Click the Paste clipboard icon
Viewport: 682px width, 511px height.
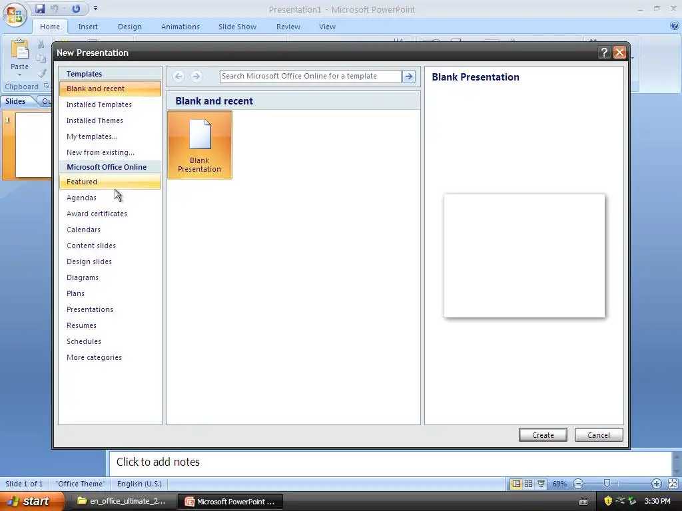click(x=19, y=49)
